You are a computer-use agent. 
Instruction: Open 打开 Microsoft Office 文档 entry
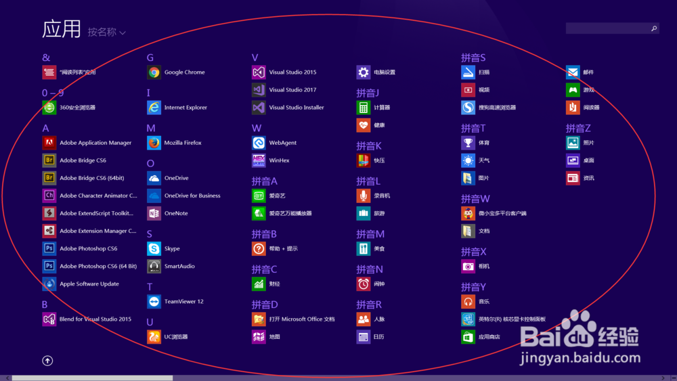tap(294, 319)
